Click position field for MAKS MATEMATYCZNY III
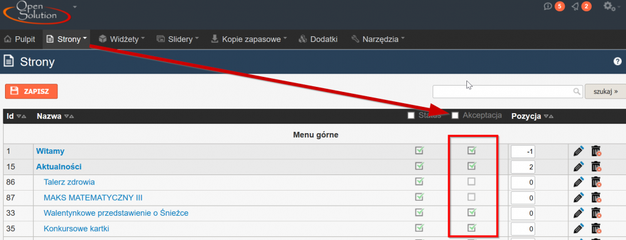This screenshot has width=626, height=240. coord(523,198)
